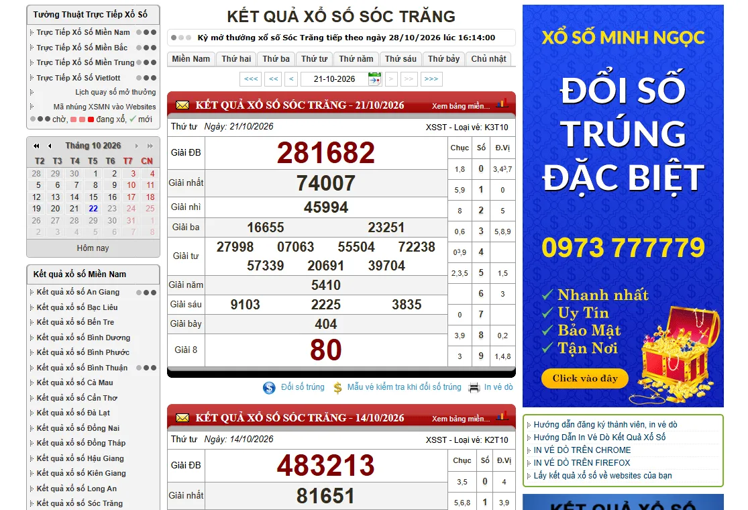Click Đổi số trúng link

tap(303, 387)
